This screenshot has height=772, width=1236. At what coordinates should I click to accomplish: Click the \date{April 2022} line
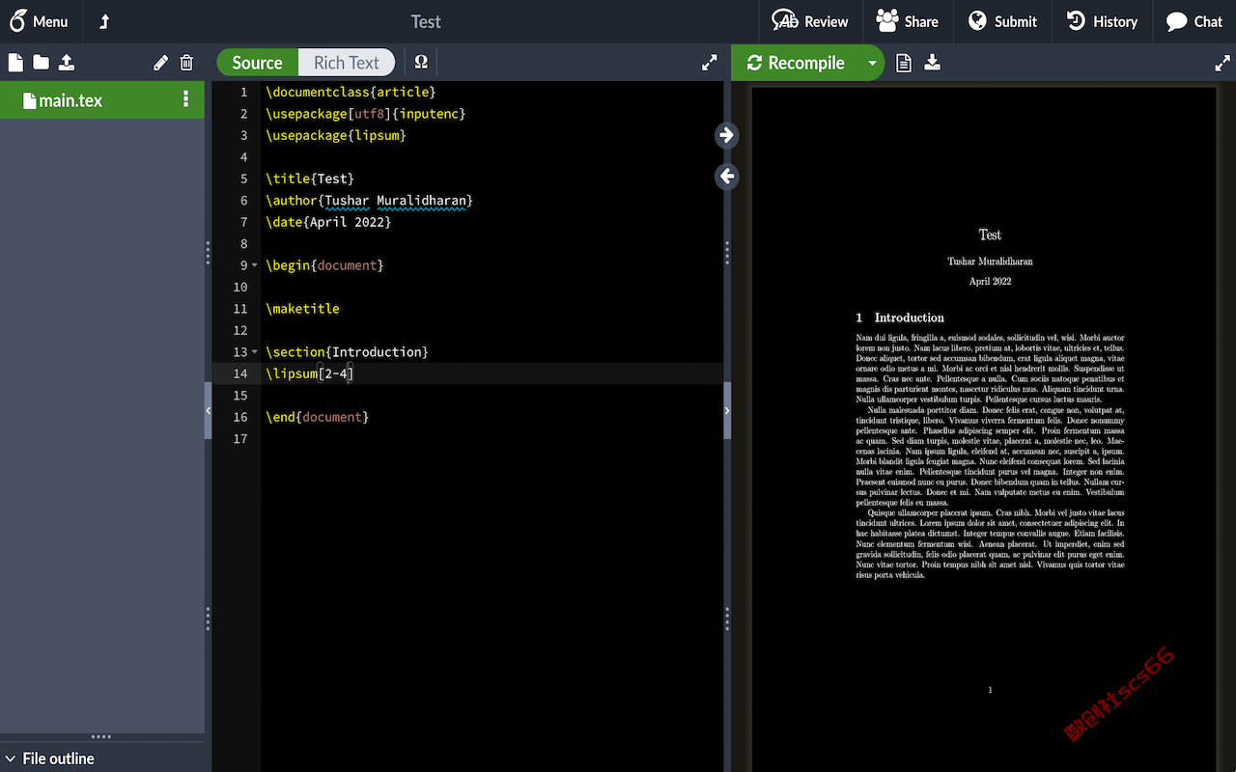[329, 222]
